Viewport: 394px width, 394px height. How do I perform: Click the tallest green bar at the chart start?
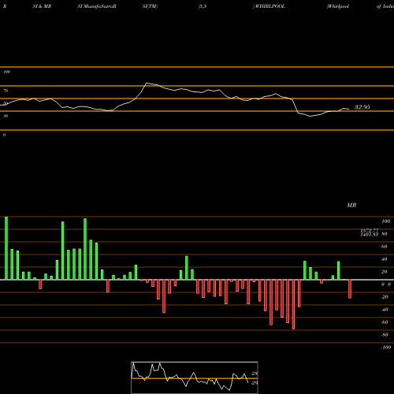(6, 248)
